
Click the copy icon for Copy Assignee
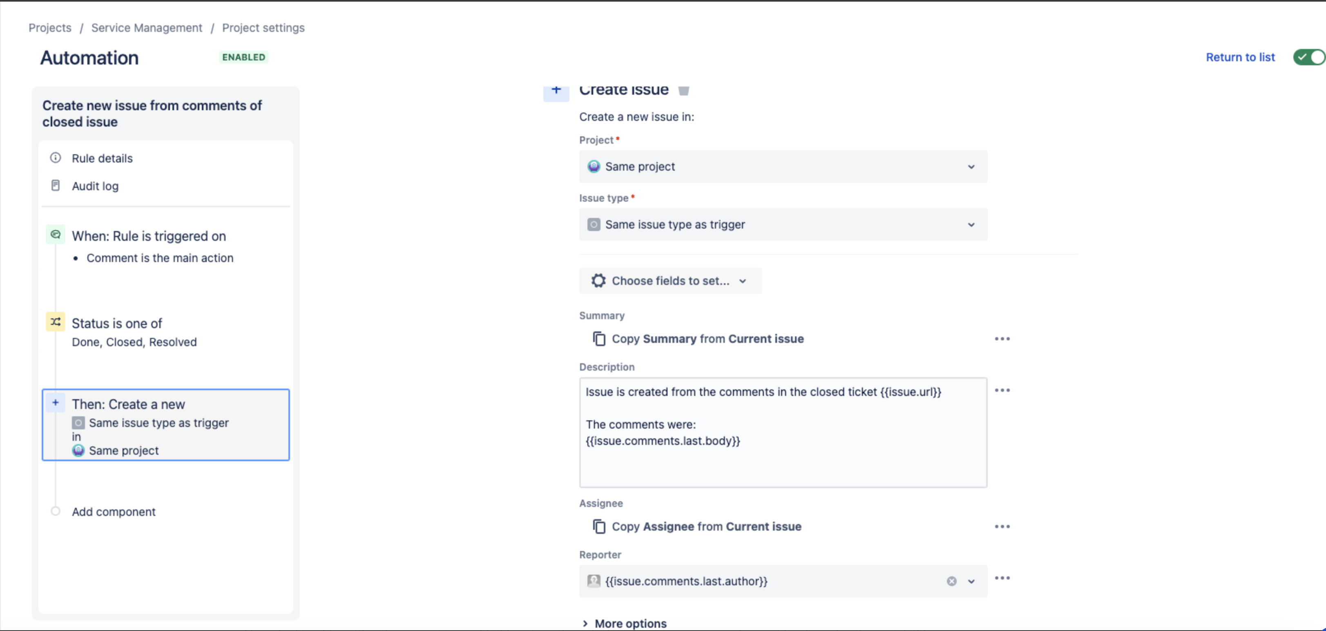[x=598, y=526]
